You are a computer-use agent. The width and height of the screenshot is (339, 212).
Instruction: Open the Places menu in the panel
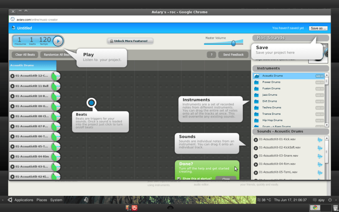42,200
